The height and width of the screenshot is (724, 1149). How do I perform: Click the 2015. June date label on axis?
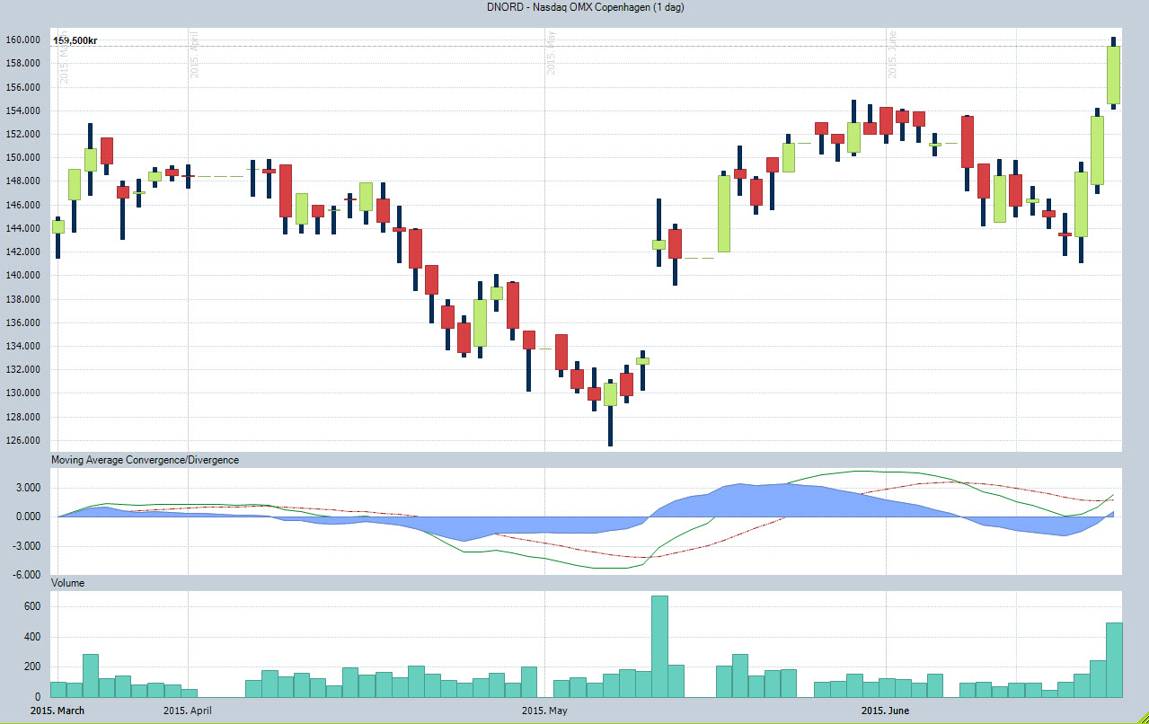[885, 711]
